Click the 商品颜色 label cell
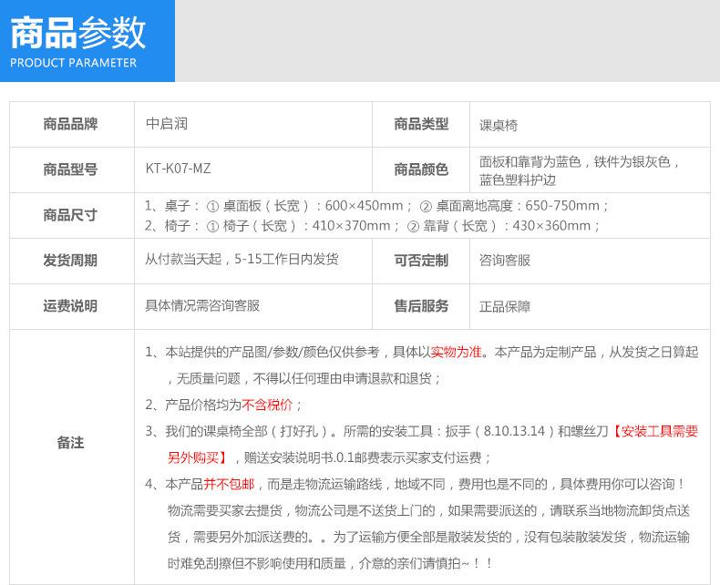The width and height of the screenshot is (720, 585). [421, 169]
